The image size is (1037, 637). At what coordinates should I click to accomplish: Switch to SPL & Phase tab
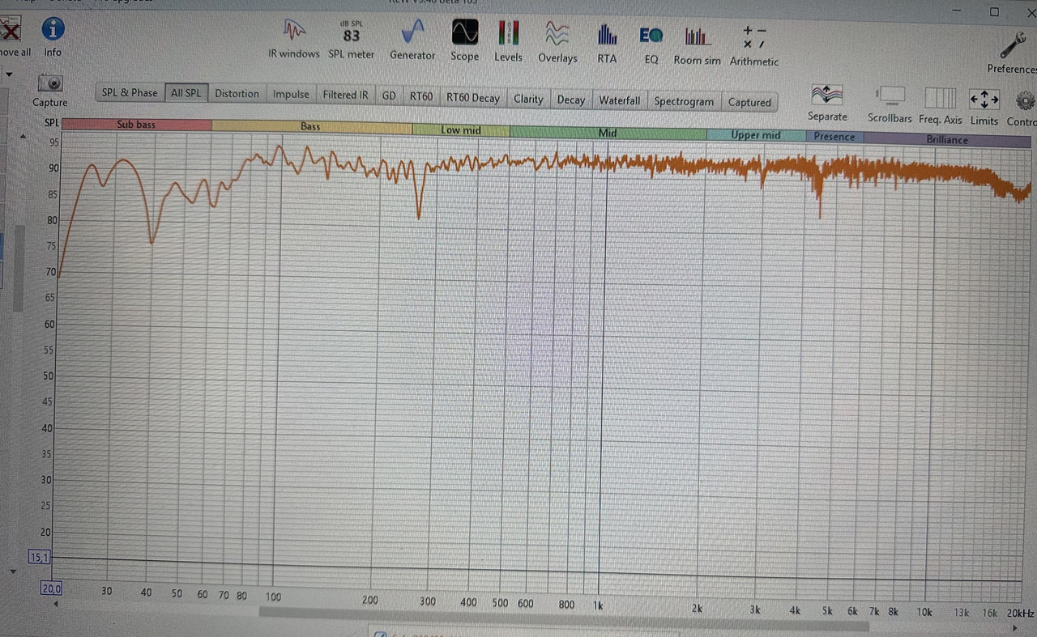(x=130, y=92)
